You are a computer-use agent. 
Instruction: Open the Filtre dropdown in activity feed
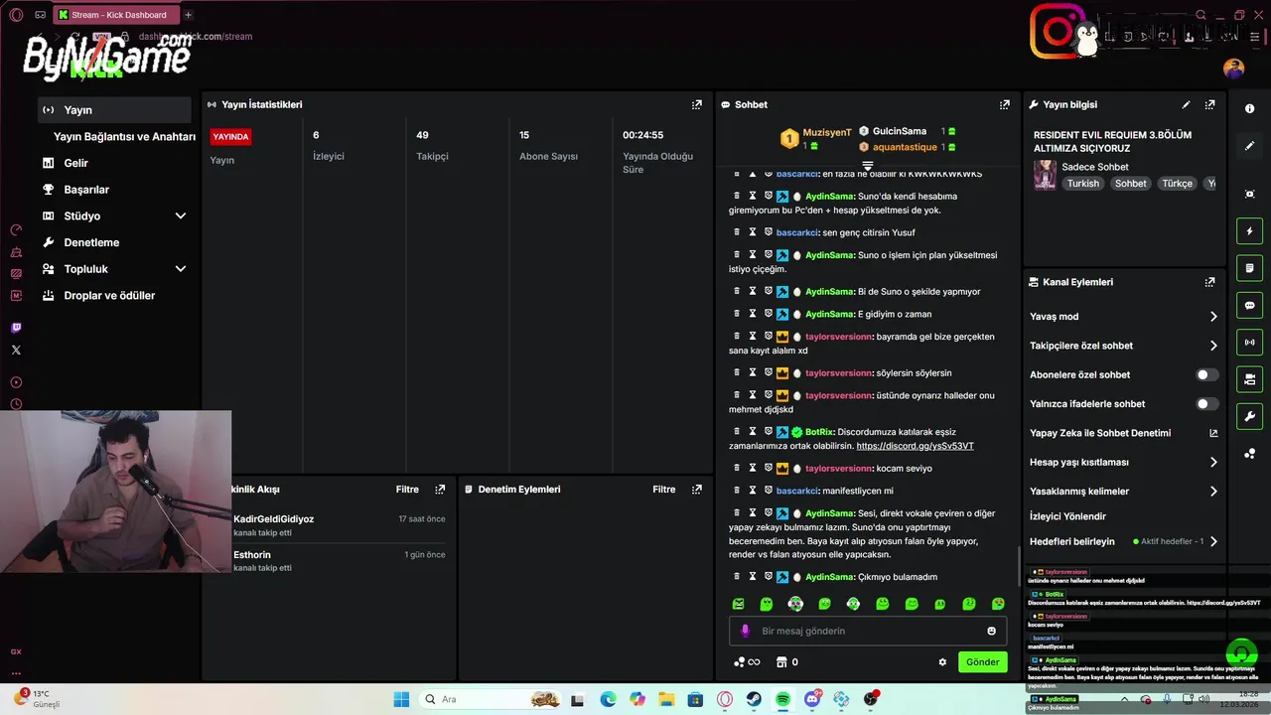407,490
